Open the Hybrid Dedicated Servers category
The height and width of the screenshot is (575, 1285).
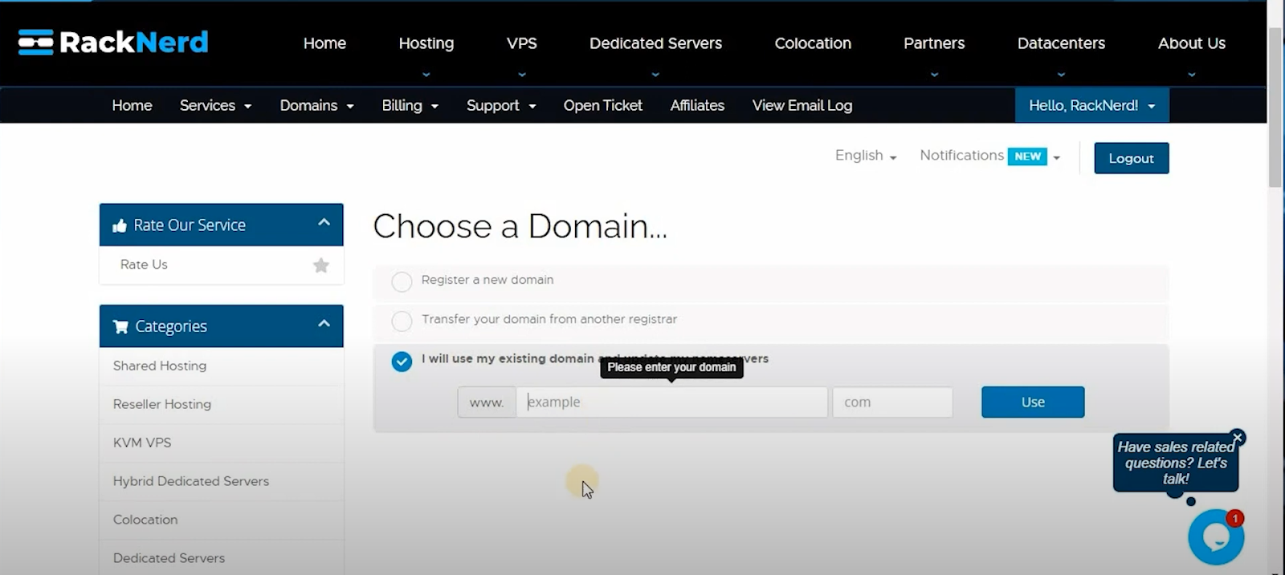(191, 481)
